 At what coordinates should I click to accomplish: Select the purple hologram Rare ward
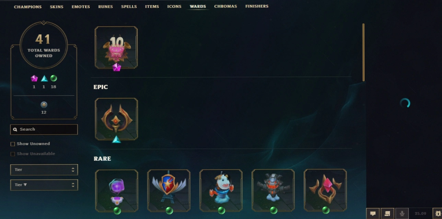[116, 190]
